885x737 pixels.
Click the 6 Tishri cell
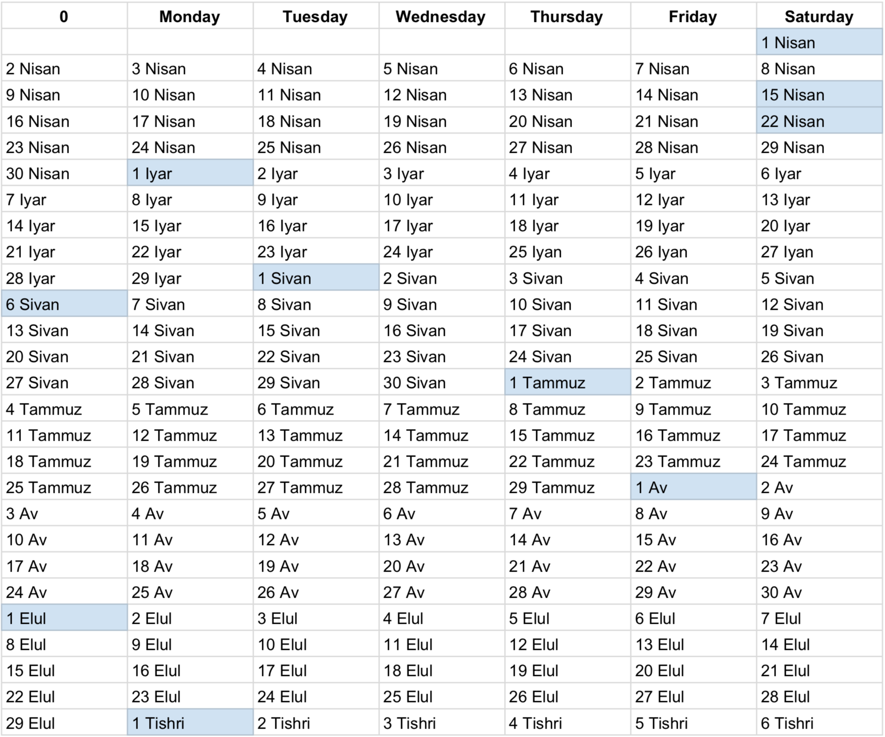click(x=819, y=723)
